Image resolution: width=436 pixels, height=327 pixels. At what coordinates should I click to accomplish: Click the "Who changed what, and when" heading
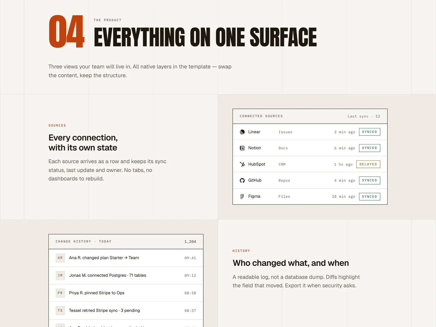coord(291,263)
